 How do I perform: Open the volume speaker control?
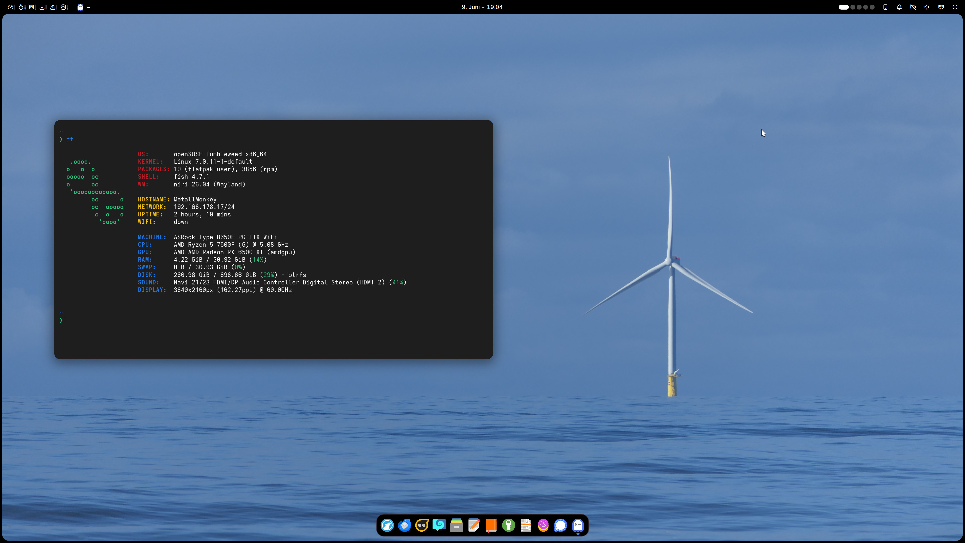(x=927, y=7)
